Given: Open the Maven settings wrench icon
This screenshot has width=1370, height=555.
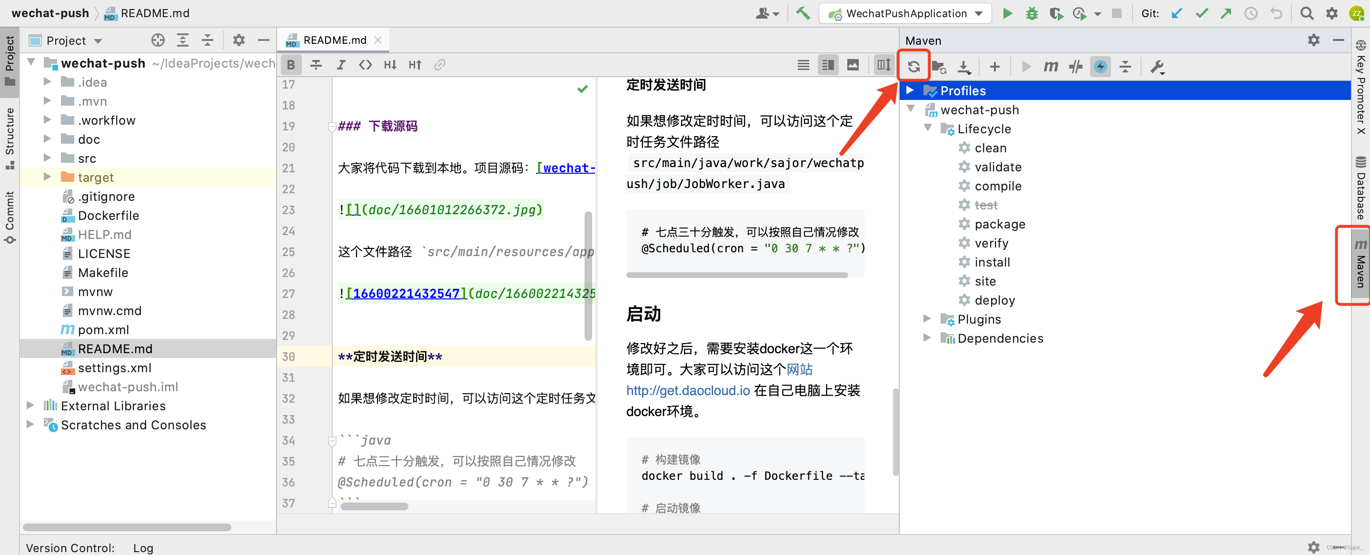Looking at the screenshot, I should click(x=1157, y=67).
